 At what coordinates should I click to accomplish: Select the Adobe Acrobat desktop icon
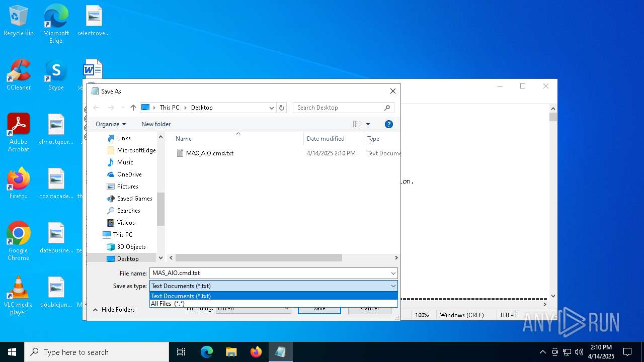coord(19,133)
